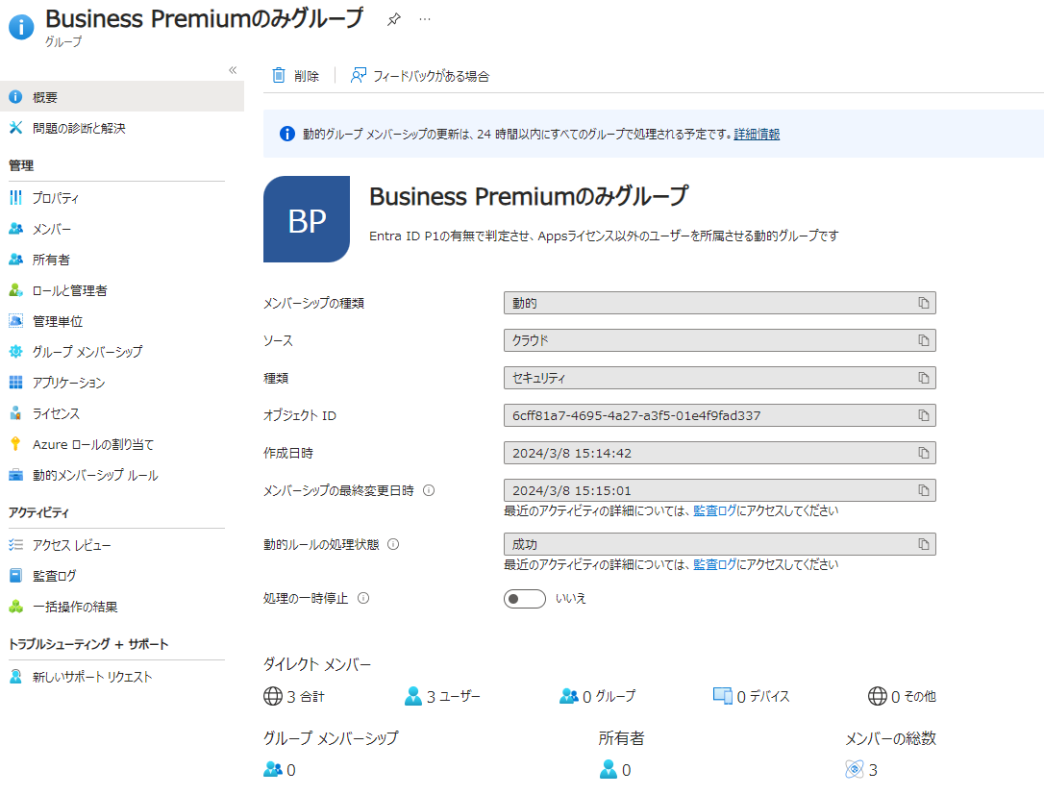Pin the Business Premiumのみグループ page
The width and height of the screenshot is (1044, 795).
pos(393,19)
